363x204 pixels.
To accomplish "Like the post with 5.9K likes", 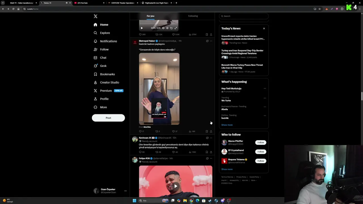I will (x=176, y=35).
